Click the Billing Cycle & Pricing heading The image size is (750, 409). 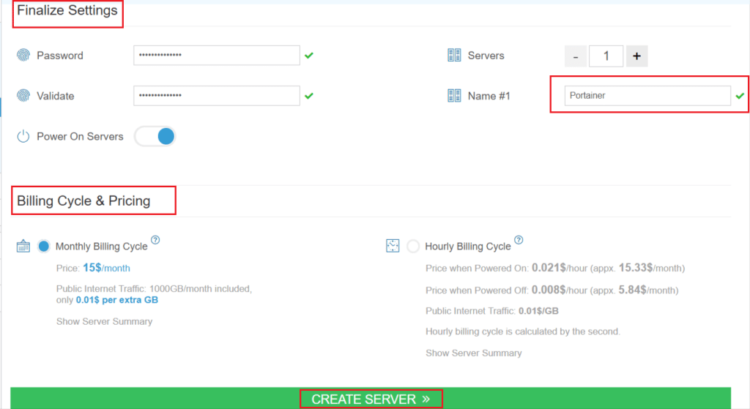[83, 200]
